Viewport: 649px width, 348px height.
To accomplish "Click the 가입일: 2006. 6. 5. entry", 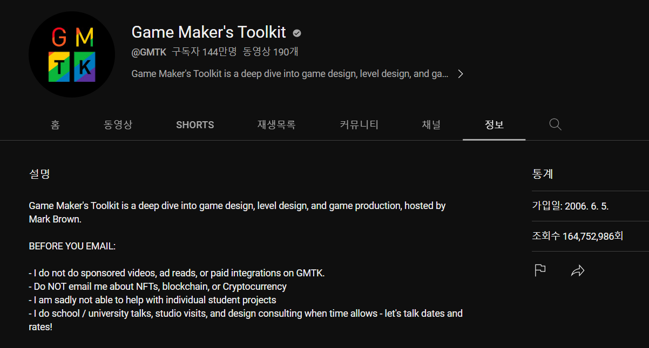I will (570, 206).
